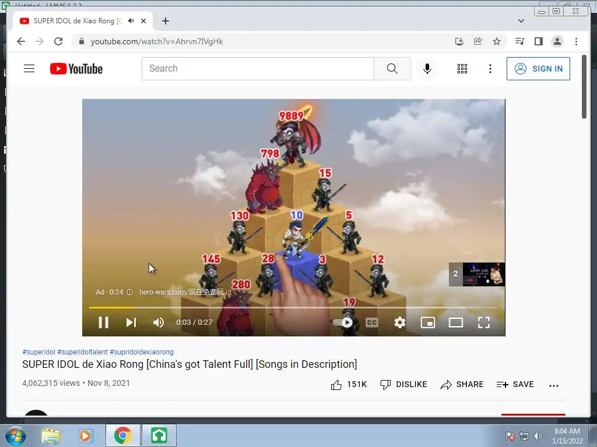
Task: Open the #superidol hashtag
Action: pos(39,352)
